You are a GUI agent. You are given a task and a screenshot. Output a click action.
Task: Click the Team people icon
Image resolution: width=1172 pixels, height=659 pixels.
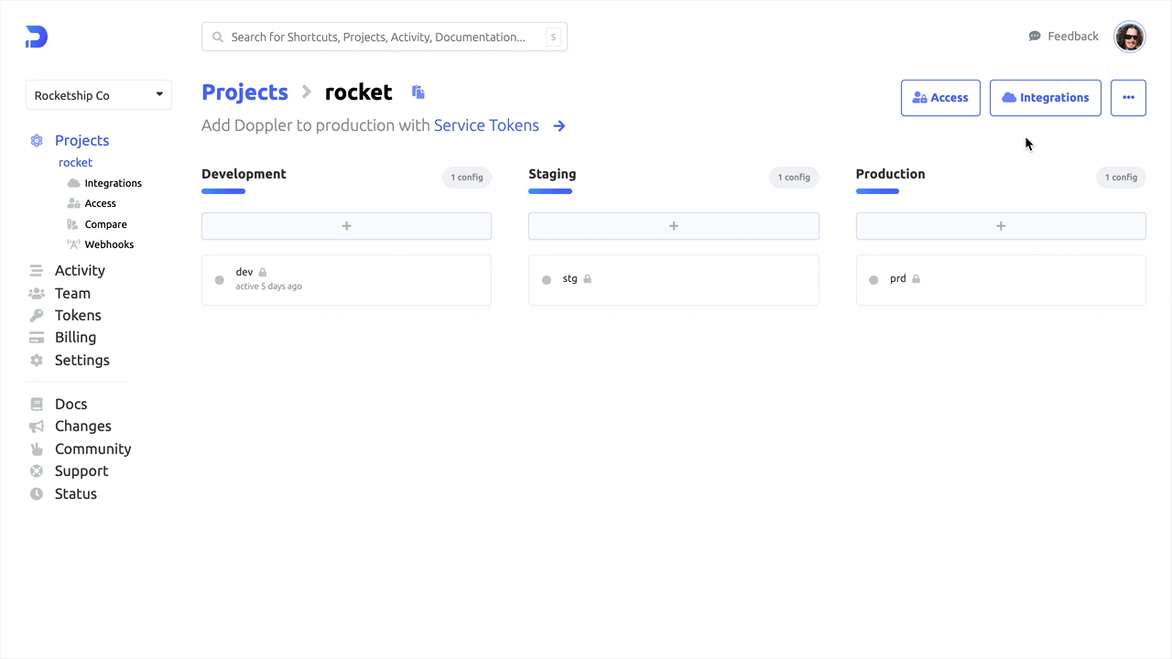point(37,293)
